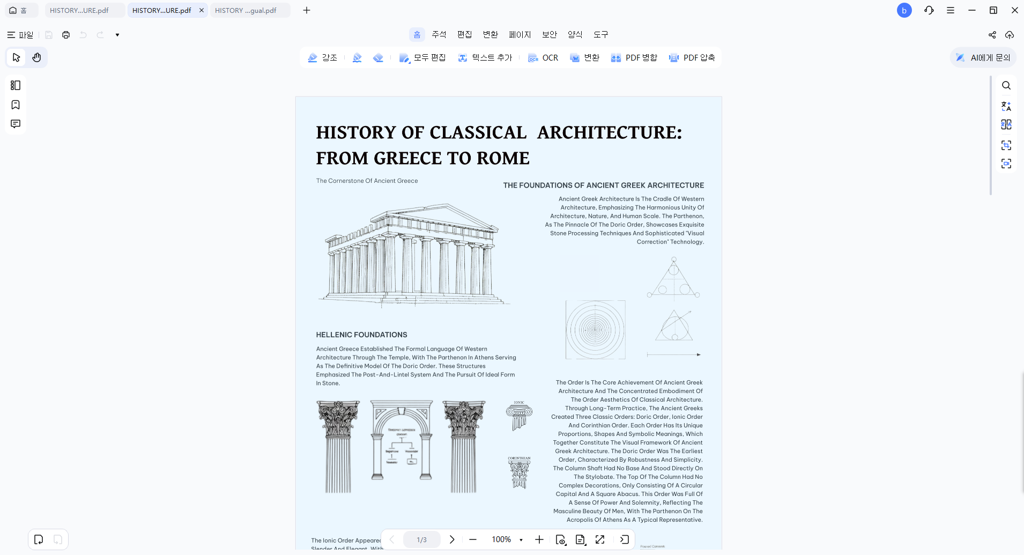Click the OCR button
Screen dimensions: 1024x555
(x=543, y=58)
